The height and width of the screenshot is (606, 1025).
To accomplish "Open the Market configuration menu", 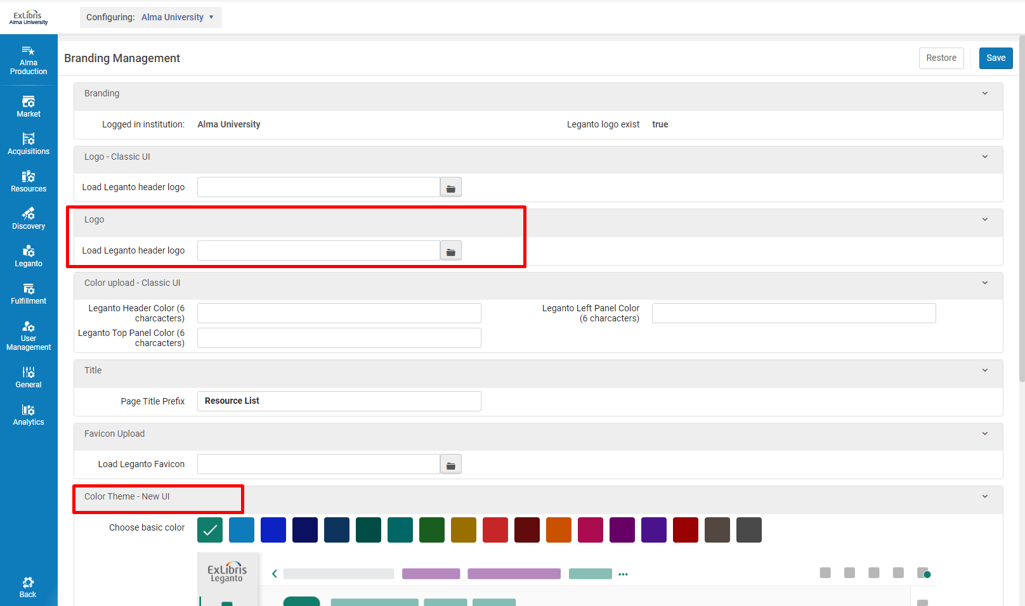I will coord(29,106).
